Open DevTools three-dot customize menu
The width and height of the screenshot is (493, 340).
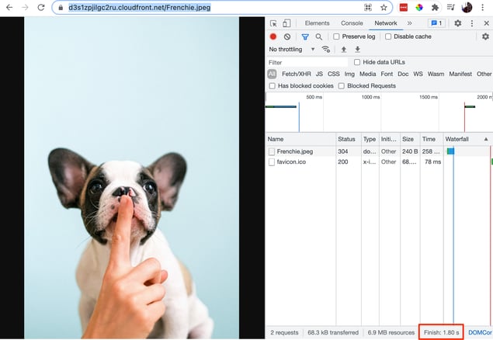point(471,23)
